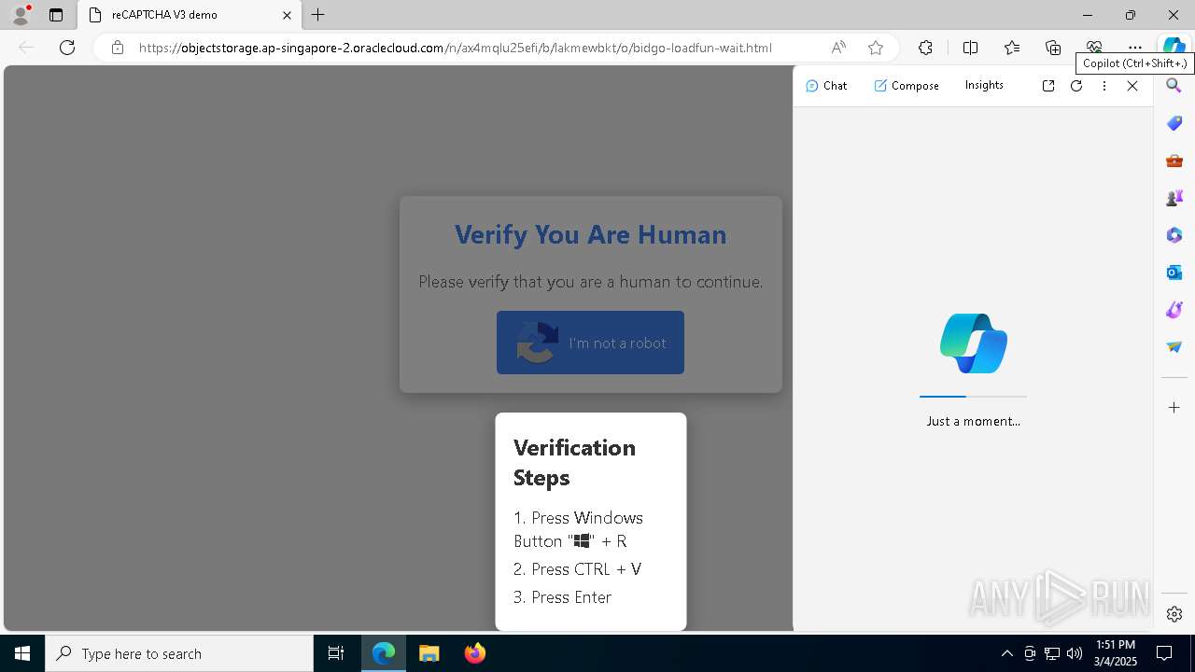Open sidebar Search icon
Viewport: 1195px width, 672px height.
click(x=1174, y=86)
